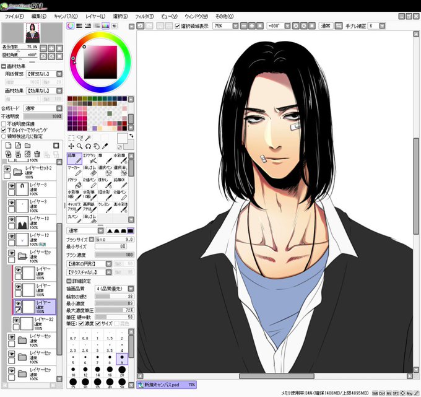Uncheck 下のレイヤーでクリッピング
The height and width of the screenshot is (397, 421).
(x=4, y=130)
